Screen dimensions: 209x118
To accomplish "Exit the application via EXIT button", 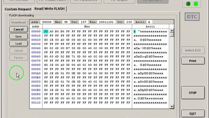I will click(193, 114).
